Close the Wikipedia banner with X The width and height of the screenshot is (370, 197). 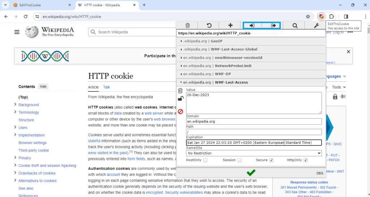[x=348, y=52]
